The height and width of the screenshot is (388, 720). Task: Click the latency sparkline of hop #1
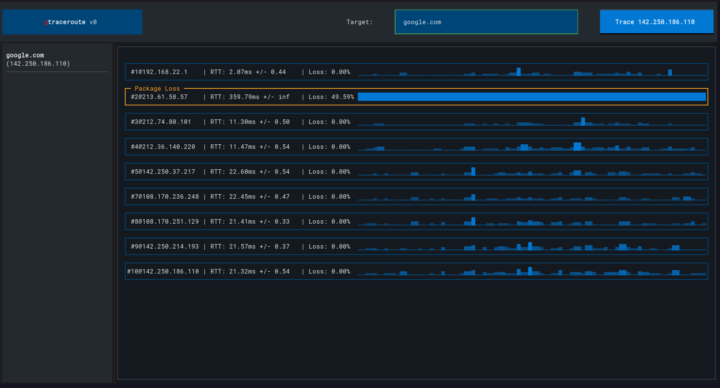tap(532, 72)
